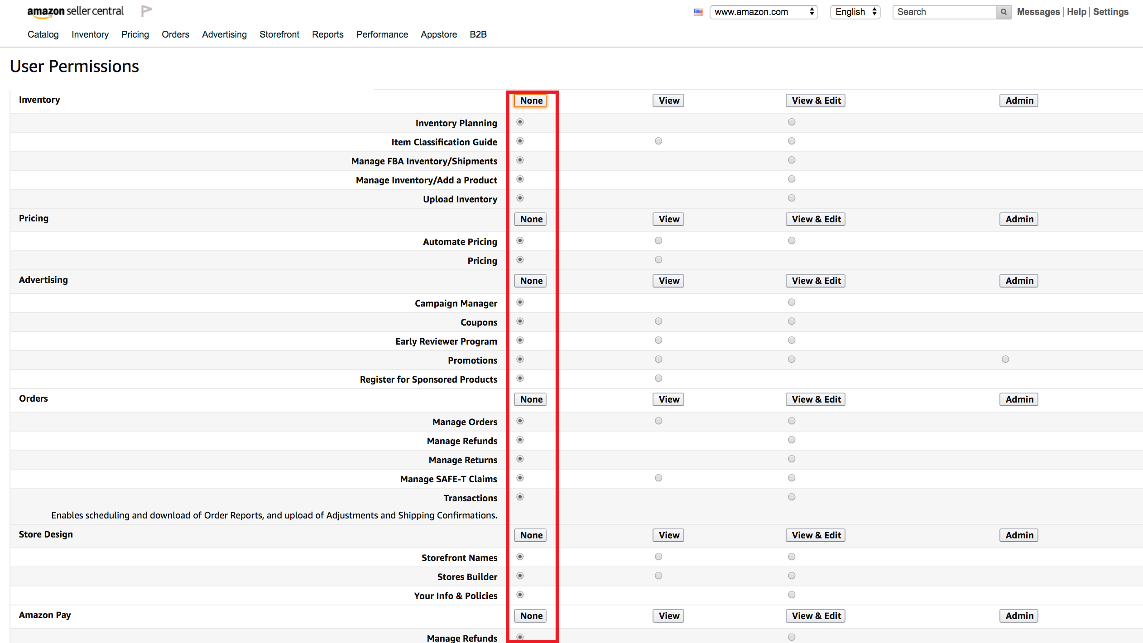Viewport: 1143px width, 643px height.
Task: Select Admin for Promotions
Action: [1005, 359]
